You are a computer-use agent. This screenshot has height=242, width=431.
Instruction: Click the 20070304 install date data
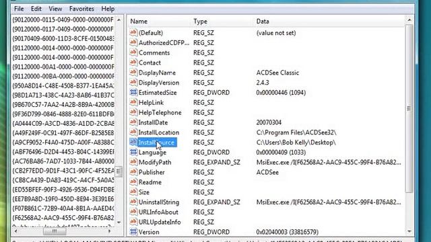269,122
